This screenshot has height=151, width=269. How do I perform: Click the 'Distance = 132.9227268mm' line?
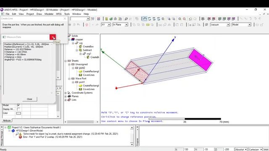pos(18,49)
